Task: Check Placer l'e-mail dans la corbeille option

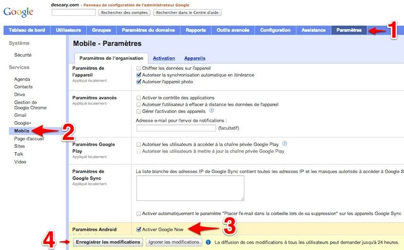Action: pos(138,214)
